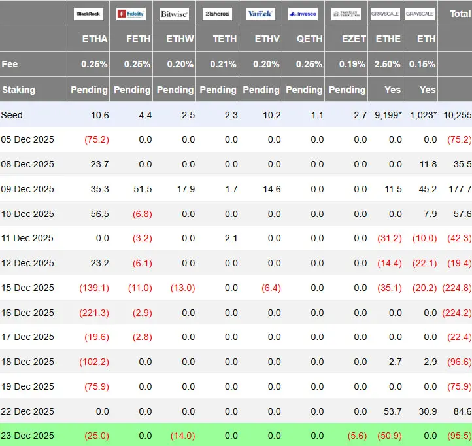Viewport: 472px width, 446px height.
Task: Select the ETHA ticker header
Action: coord(95,39)
